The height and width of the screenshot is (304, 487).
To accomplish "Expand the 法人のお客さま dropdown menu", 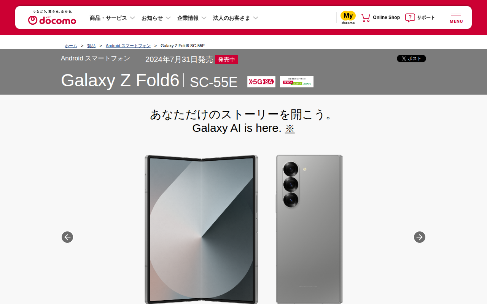I will (x=236, y=18).
